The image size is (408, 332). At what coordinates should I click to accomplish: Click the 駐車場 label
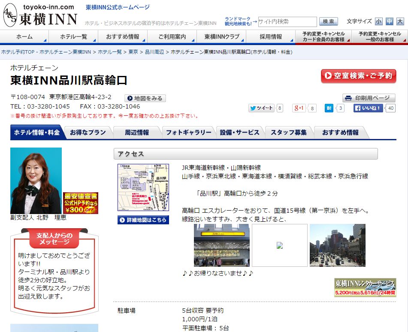pyautogui.click(x=127, y=311)
